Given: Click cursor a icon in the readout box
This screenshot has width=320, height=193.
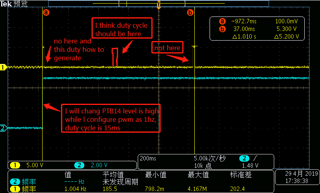Looking at the screenshot, I should click(x=222, y=21).
